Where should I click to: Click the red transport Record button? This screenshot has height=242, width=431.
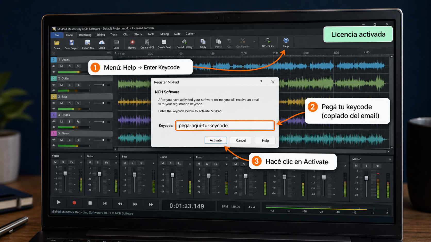(74, 203)
